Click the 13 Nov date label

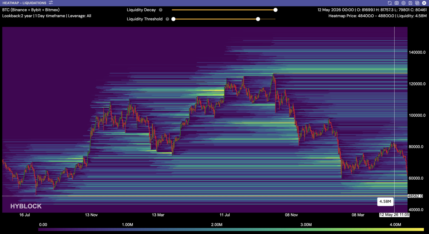pyautogui.click(x=91, y=215)
